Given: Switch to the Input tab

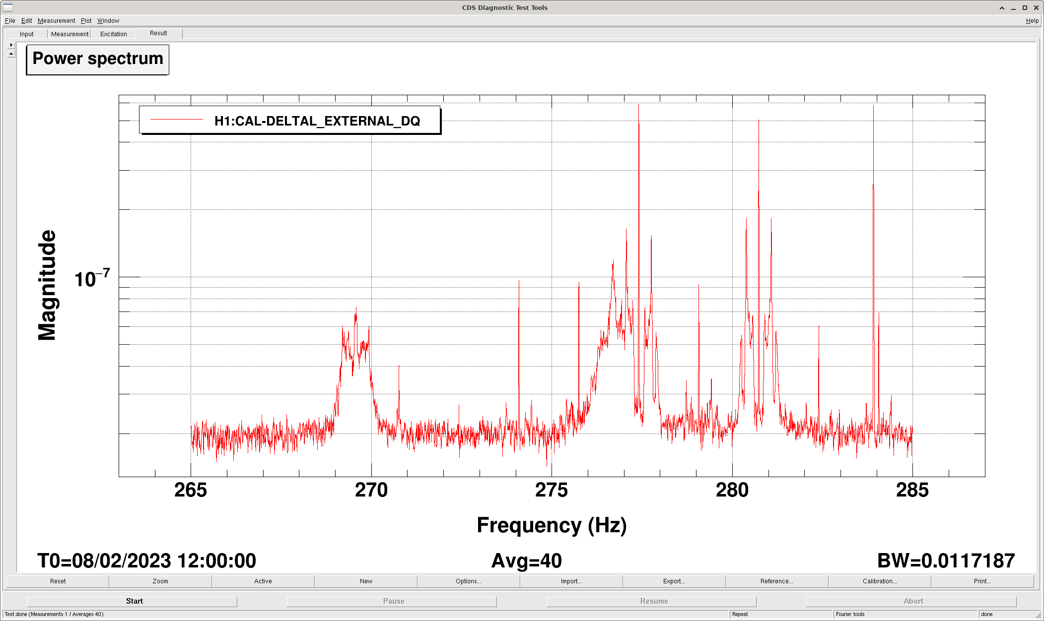Looking at the screenshot, I should click(x=27, y=34).
